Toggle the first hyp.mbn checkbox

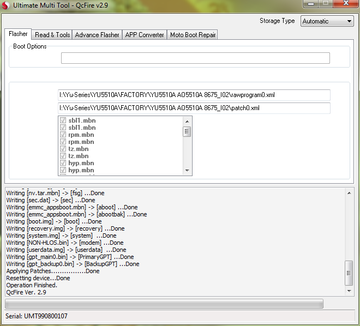coord(63,163)
